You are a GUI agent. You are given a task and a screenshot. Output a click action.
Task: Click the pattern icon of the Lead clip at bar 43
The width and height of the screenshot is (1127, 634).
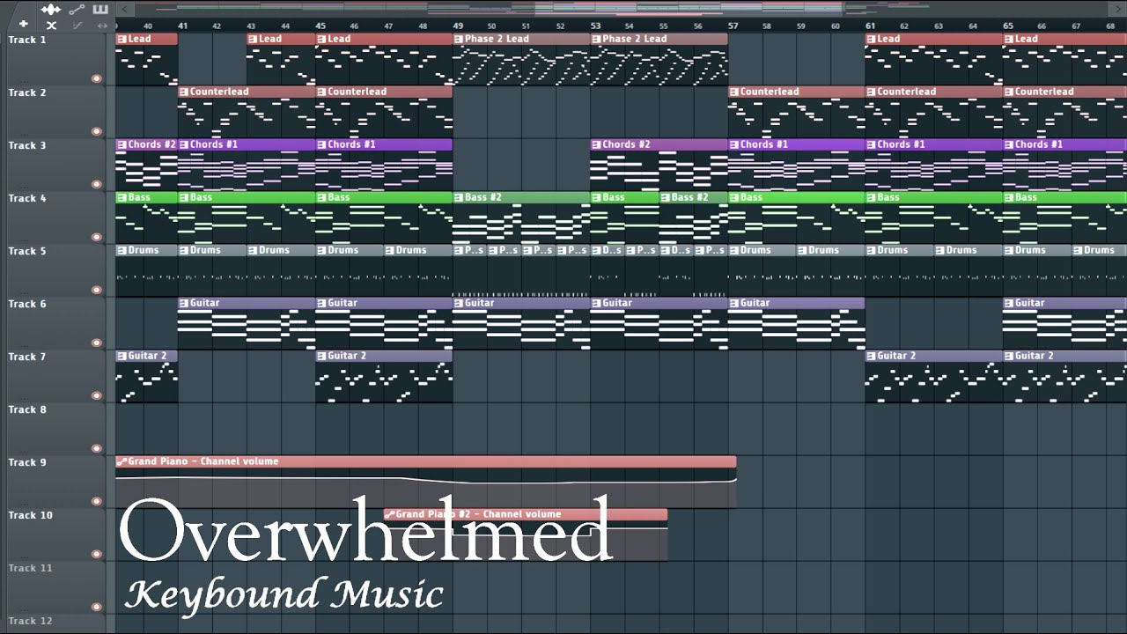click(x=253, y=39)
